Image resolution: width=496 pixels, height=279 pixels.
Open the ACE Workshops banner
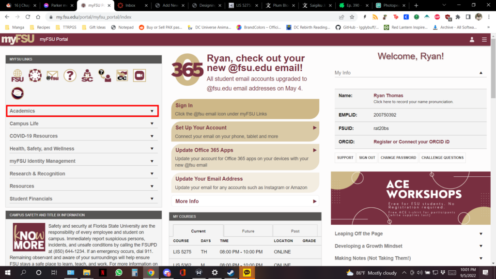(411, 198)
